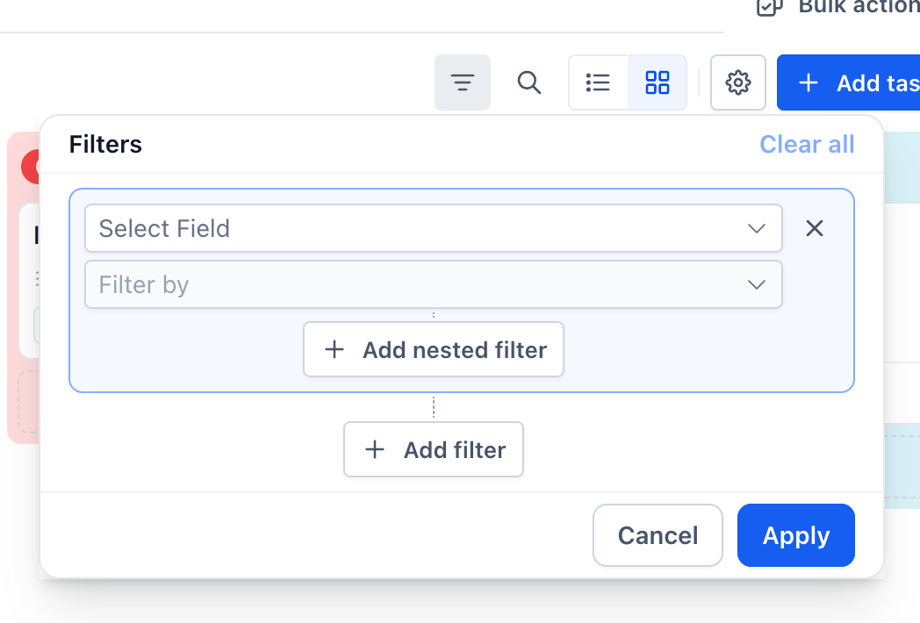Open the Select Field dropdown
920x623 pixels.
click(434, 228)
